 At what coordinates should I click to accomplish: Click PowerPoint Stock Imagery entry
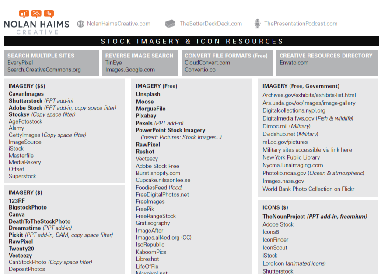pyautogui.click(x=171, y=130)
